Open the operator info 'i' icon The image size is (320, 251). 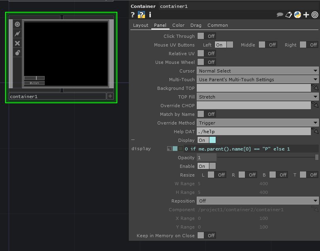[x=150, y=15]
